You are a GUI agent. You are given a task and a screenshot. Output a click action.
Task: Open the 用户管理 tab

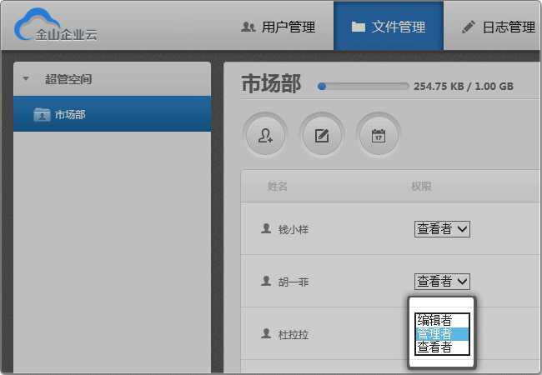tap(279, 27)
